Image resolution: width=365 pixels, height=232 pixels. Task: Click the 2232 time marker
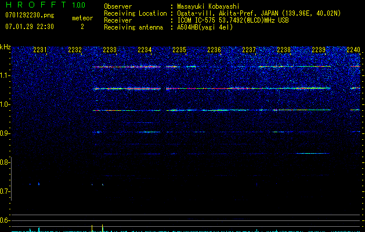click(x=75, y=50)
